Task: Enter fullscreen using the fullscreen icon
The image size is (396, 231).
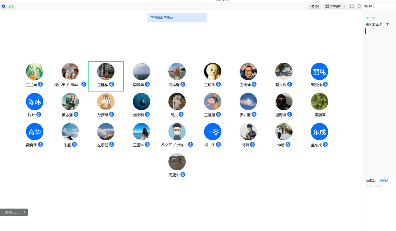Action: (352, 6)
